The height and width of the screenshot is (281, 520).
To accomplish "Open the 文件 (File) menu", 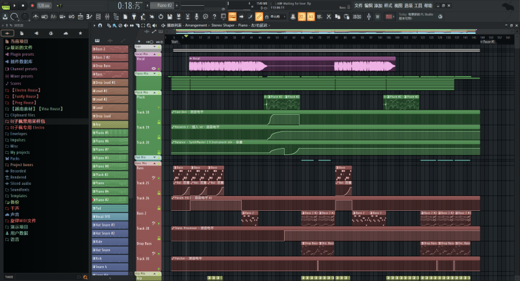I will [359, 6].
